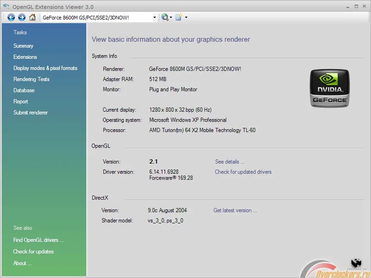Click Check for updated drivers link
The width and height of the screenshot is (371, 278).
coord(243,172)
